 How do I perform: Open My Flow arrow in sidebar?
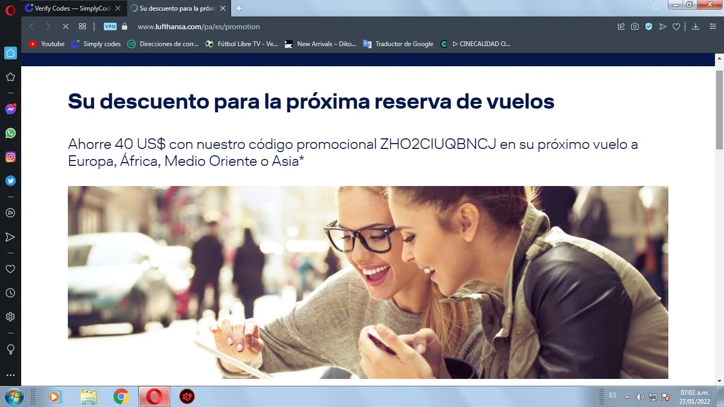10,237
